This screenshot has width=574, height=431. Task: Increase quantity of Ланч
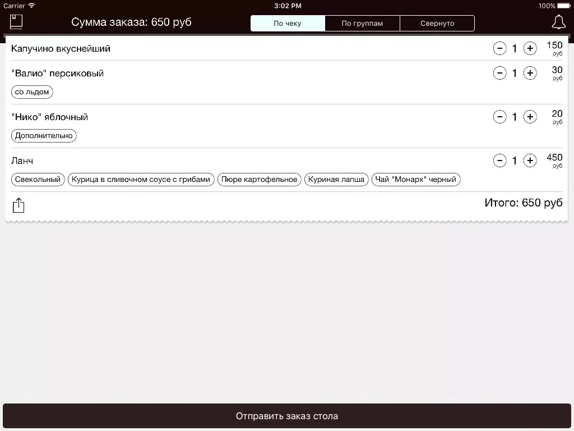(x=530, y=161)
